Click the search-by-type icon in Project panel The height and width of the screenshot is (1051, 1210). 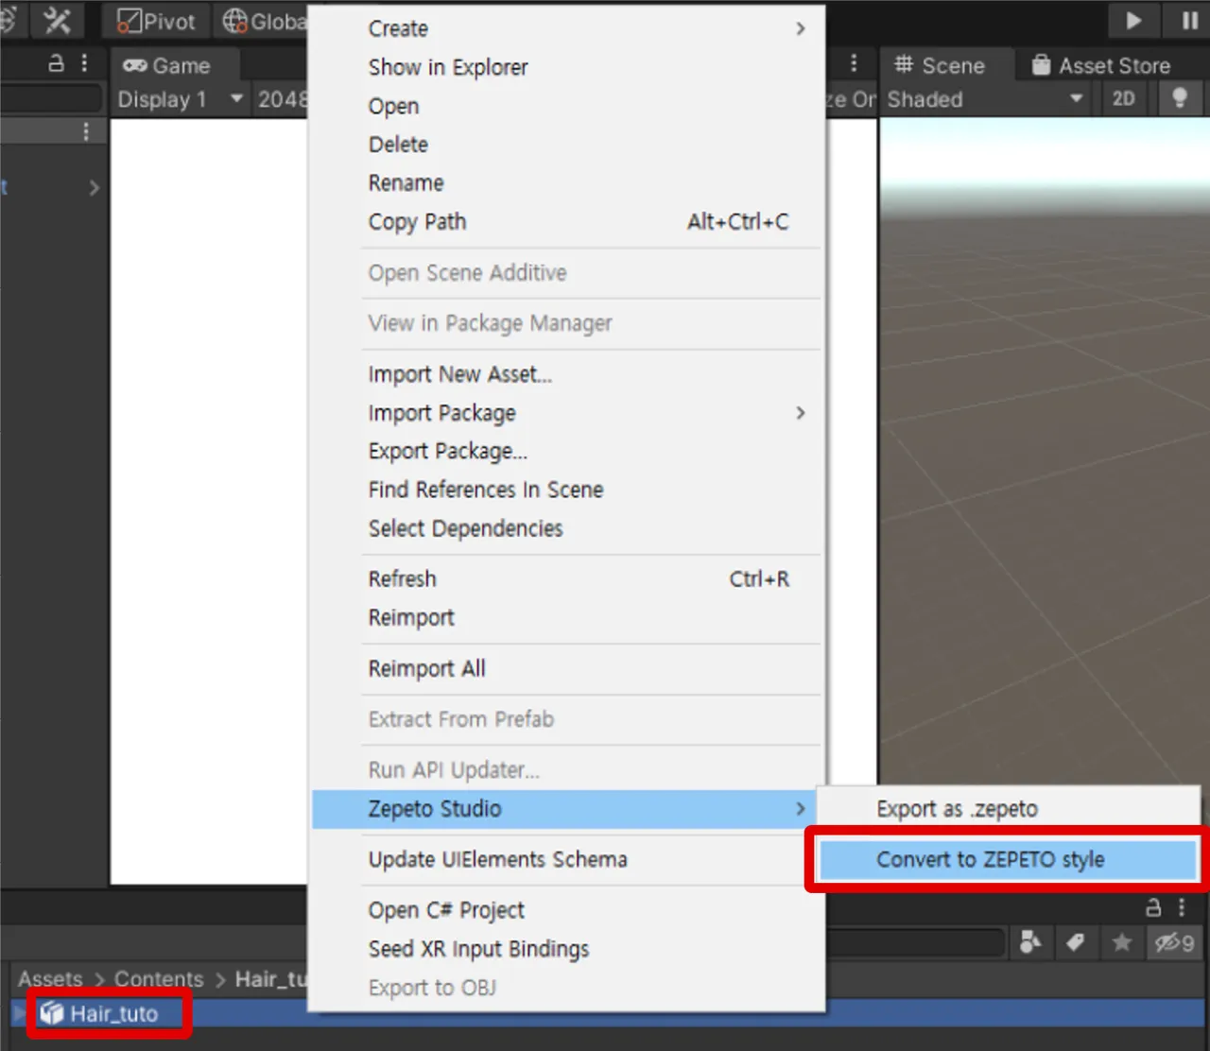point(1030,942)
